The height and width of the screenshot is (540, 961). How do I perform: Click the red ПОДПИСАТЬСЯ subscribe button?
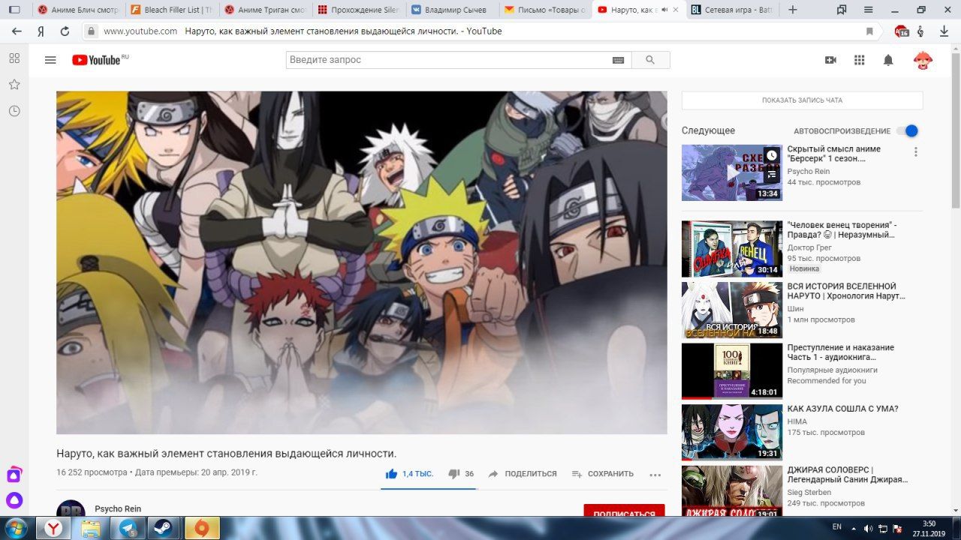[x=624, y=511]
